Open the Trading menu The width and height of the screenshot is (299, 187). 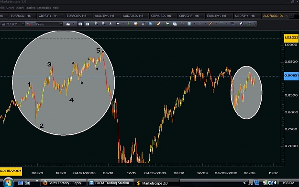30,8
